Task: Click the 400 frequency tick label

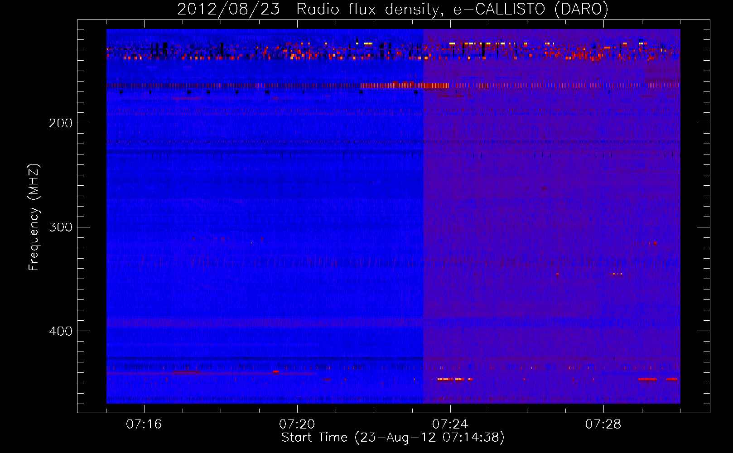Action: [x=61, y=331]
